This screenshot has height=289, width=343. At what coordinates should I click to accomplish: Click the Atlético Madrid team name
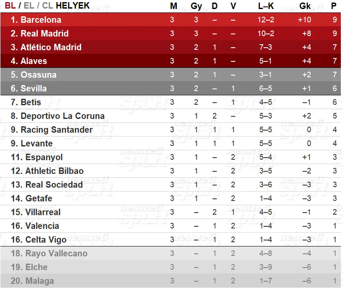click(51, 47)
